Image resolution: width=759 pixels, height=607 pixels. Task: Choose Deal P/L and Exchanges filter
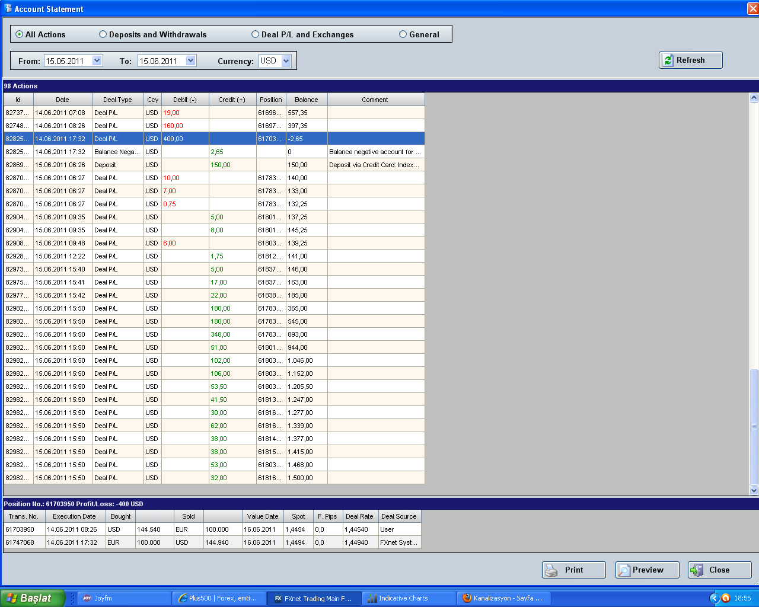click(256, 34)
